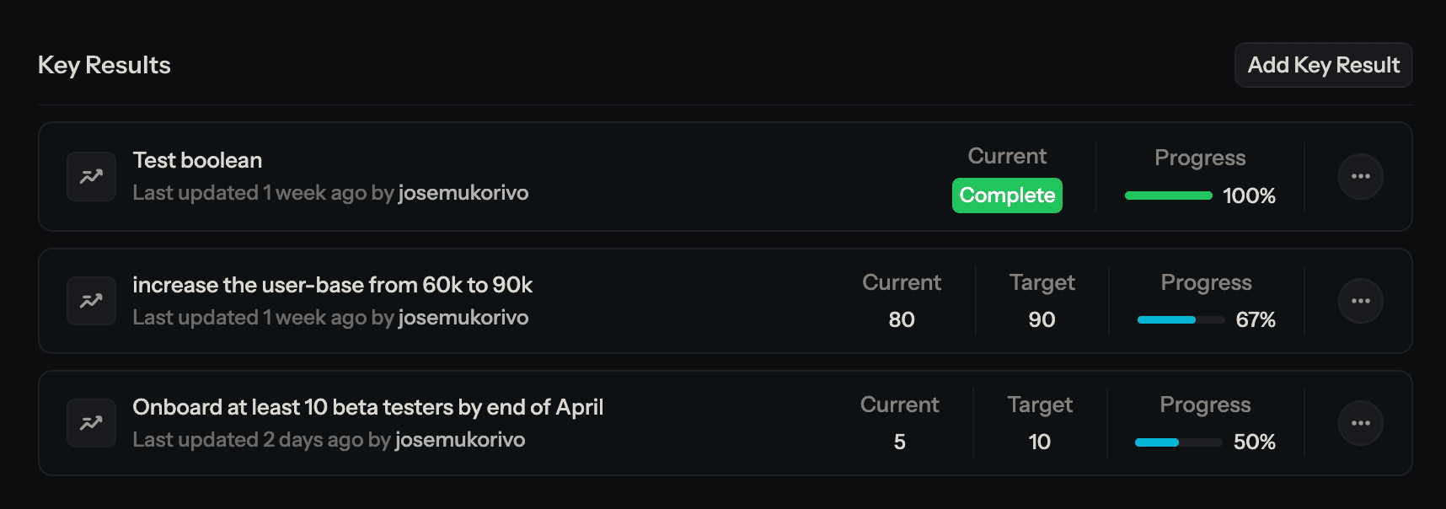The width and height of the screenshot is (1446, 509).
Task: Click the progress chart icon for the beta testers result
Action: click(x=91, y=422)
